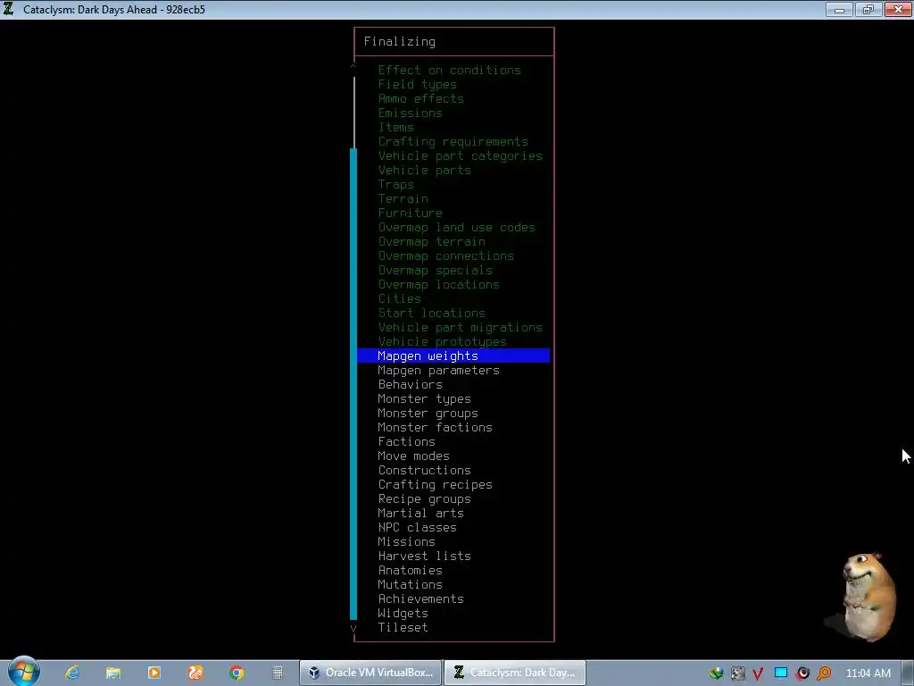Click the 'Factions' entry

click(x=406, y=441)
